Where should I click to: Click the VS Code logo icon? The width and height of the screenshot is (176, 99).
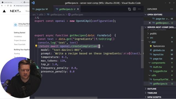point(33,3)
